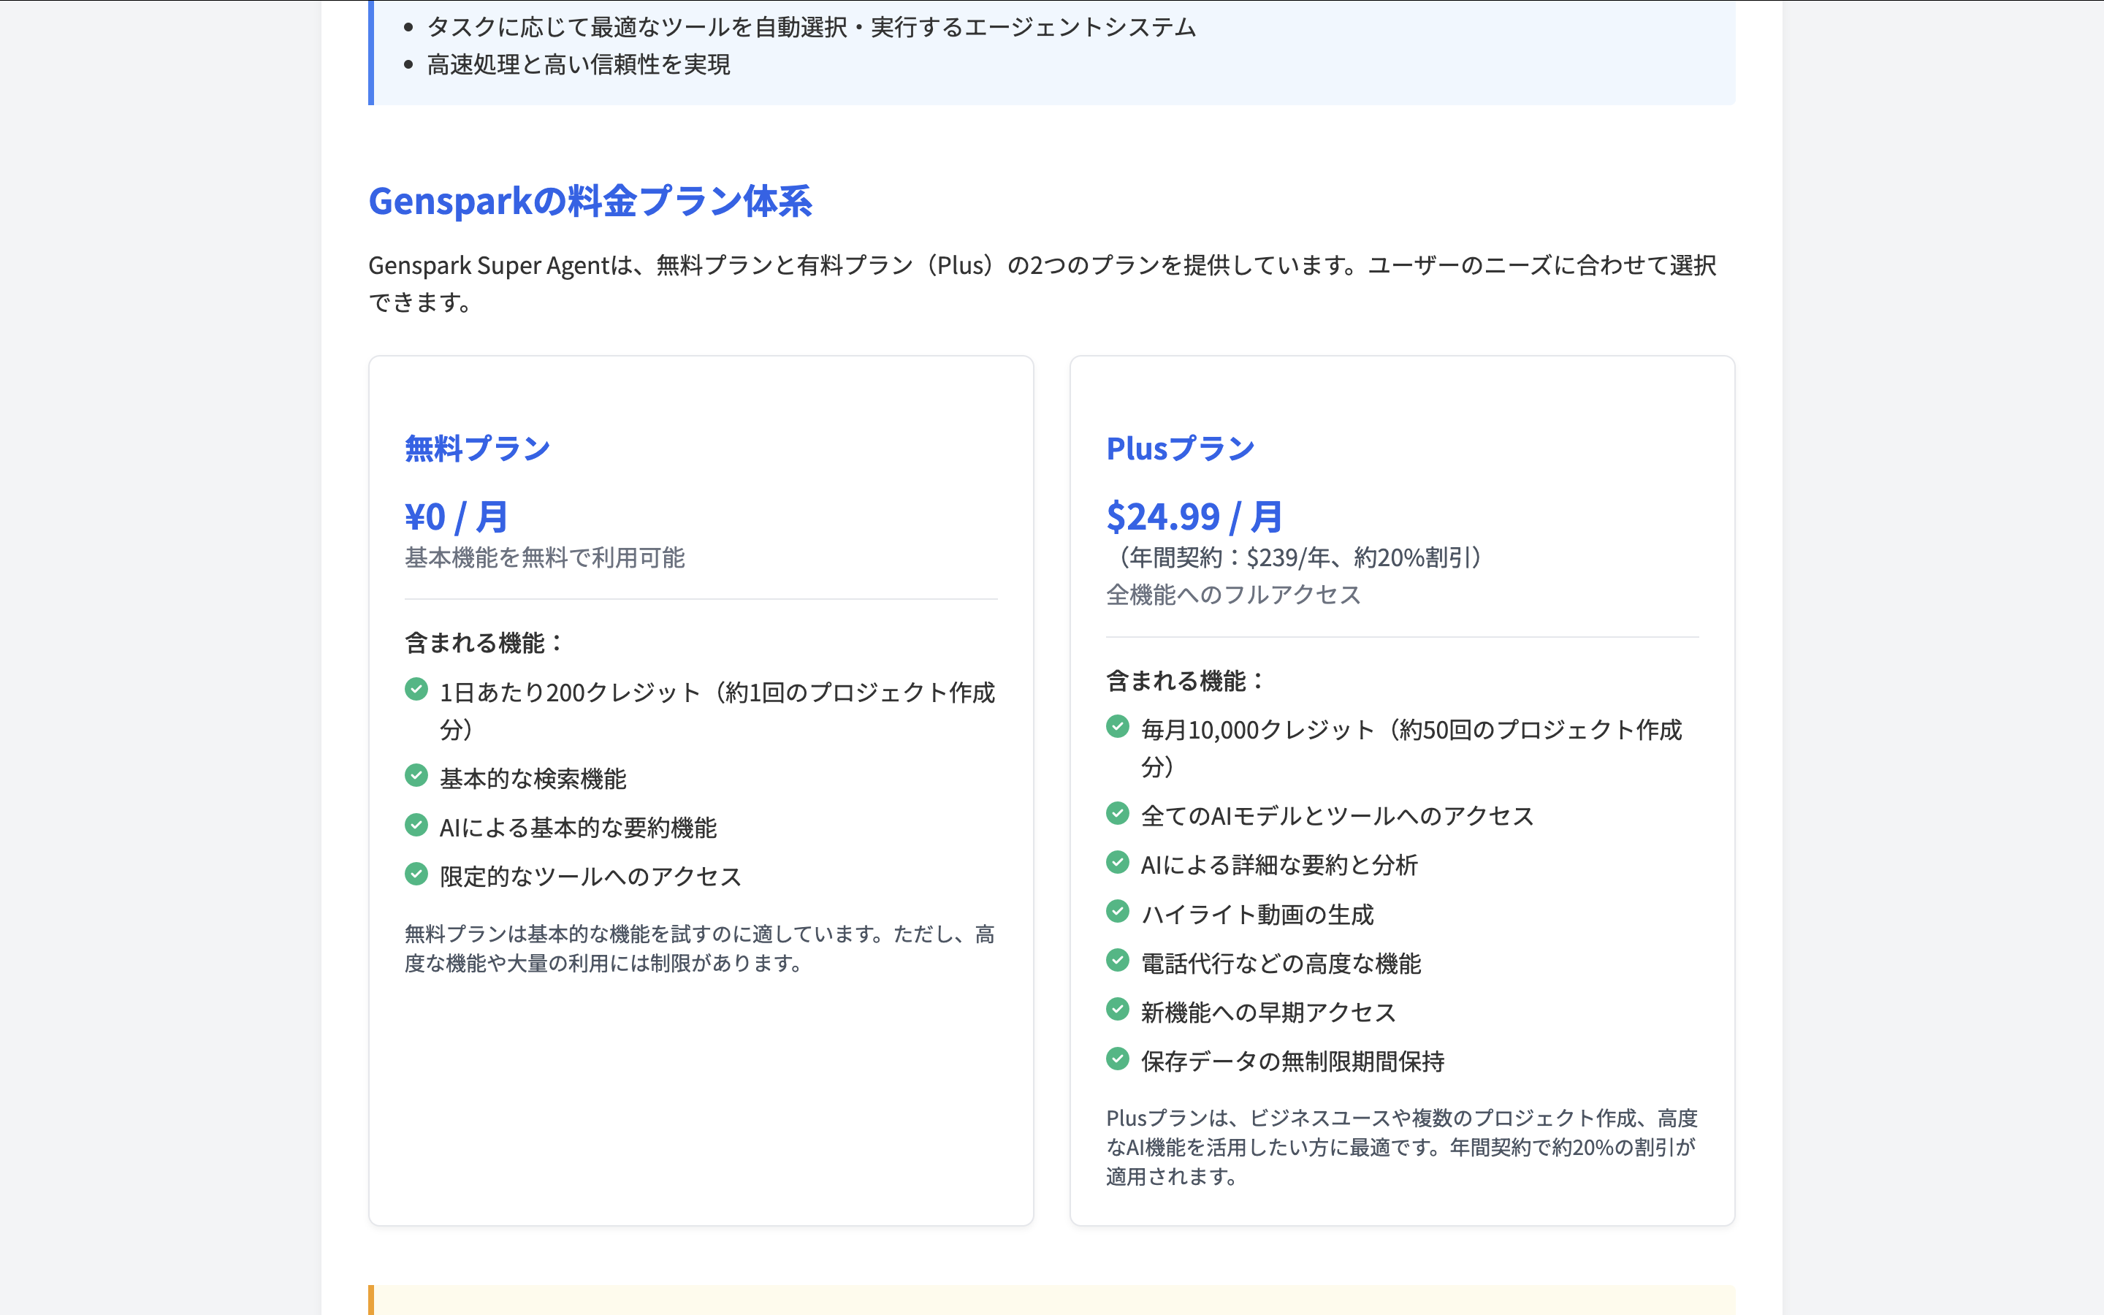Click the ¥0 / 月 price text
This screenshot has height=1315, width=2104.
[x=457, y=517]
